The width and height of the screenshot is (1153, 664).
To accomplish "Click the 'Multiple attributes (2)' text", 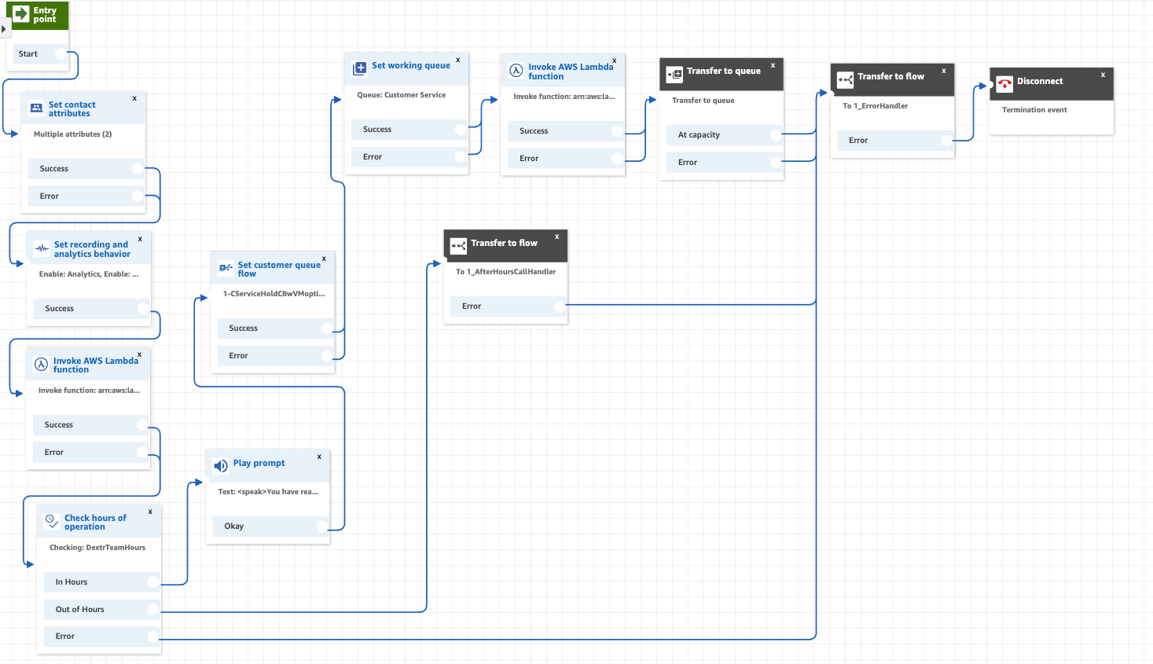I will coord(73,134).
